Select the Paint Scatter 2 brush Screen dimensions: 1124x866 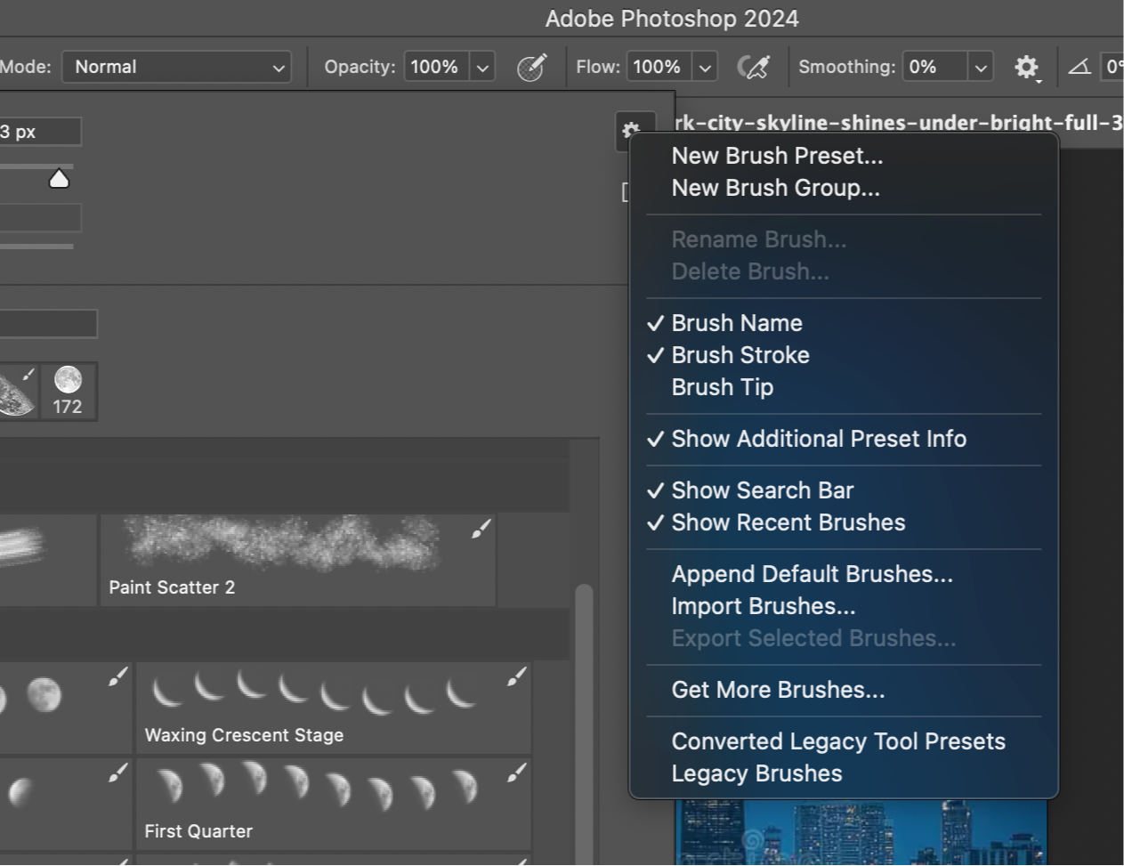click(x=297, y=560)
